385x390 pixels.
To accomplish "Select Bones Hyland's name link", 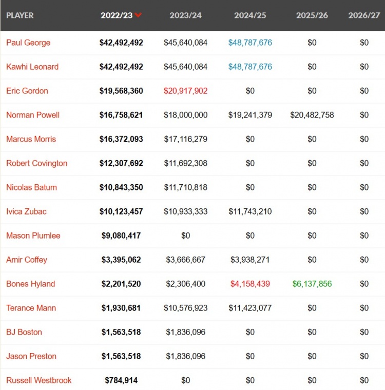I will (30, 284).
